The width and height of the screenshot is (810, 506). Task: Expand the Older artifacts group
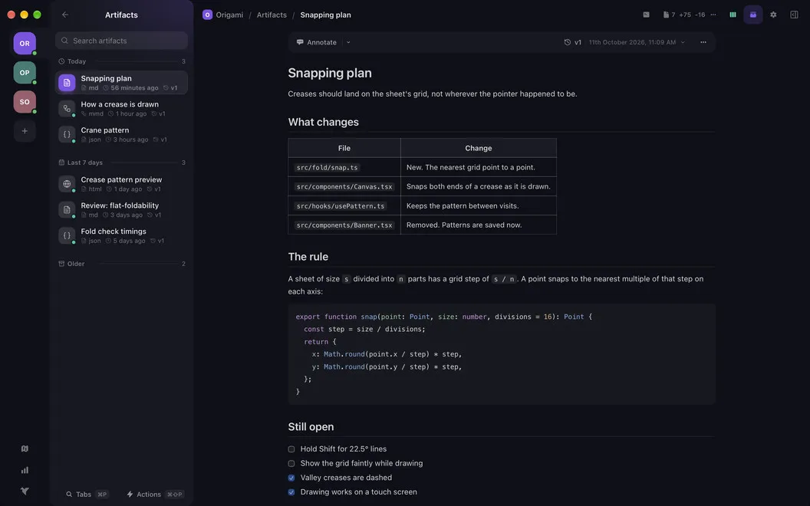121,264
